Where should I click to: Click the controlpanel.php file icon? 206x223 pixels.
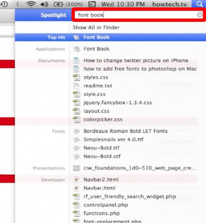coord(76,205)
